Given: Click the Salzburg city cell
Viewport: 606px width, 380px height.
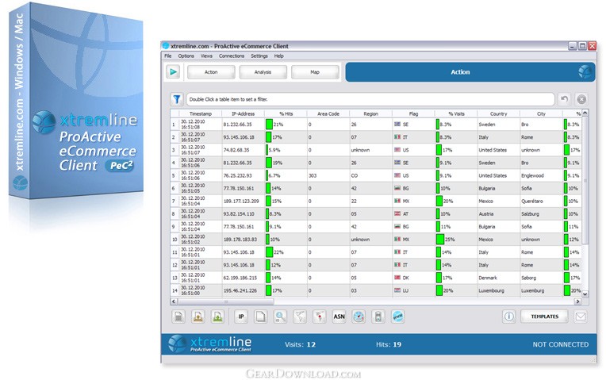Looking at the screenshot, I should (x=541, y=213).
